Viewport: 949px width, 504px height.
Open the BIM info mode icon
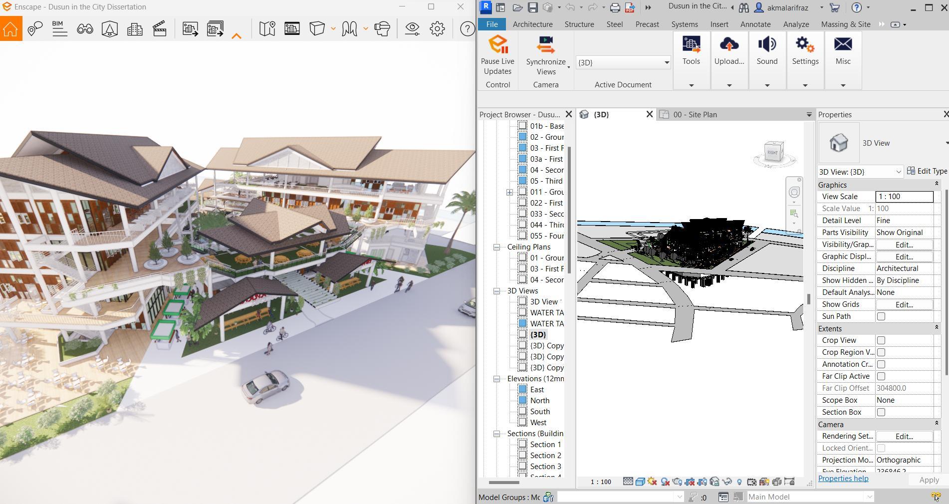coord(59,29)
